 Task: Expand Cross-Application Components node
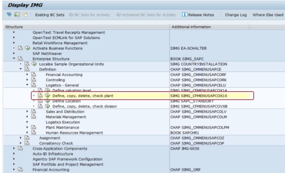click(x=14, y=148)
